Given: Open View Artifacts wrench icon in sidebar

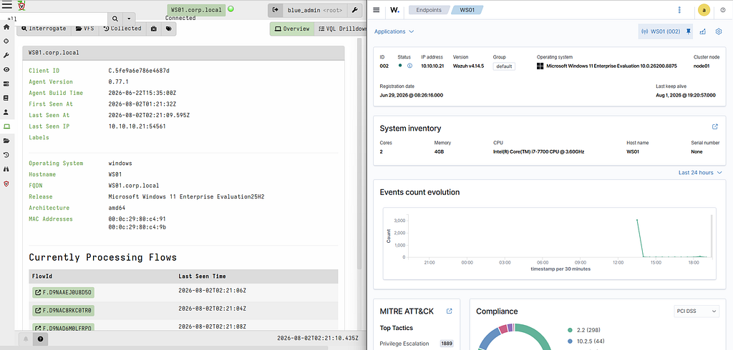Looking at the screenshot, I should 6,56.
